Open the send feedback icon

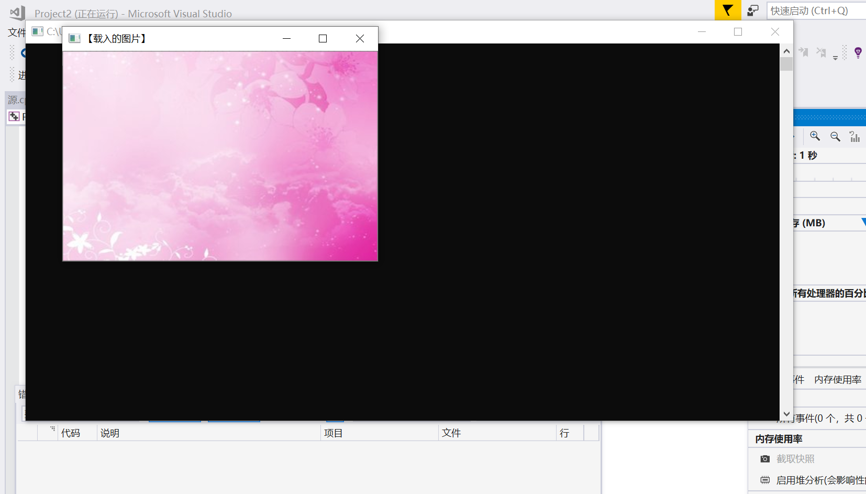click(x=753, y=10)
